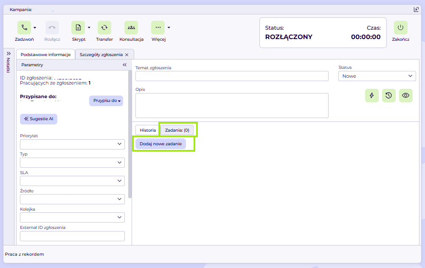Click Dodaj nowe zadanie button
The image size is (425, 268).
[161, 144]
